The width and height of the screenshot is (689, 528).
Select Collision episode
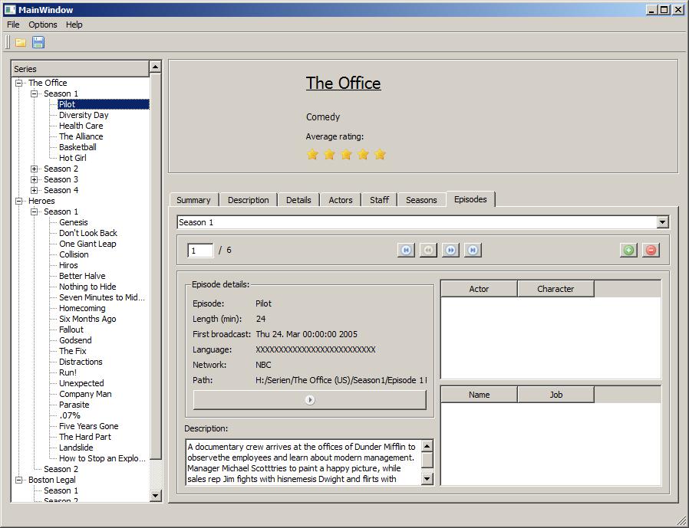click(x=74, y=254)
